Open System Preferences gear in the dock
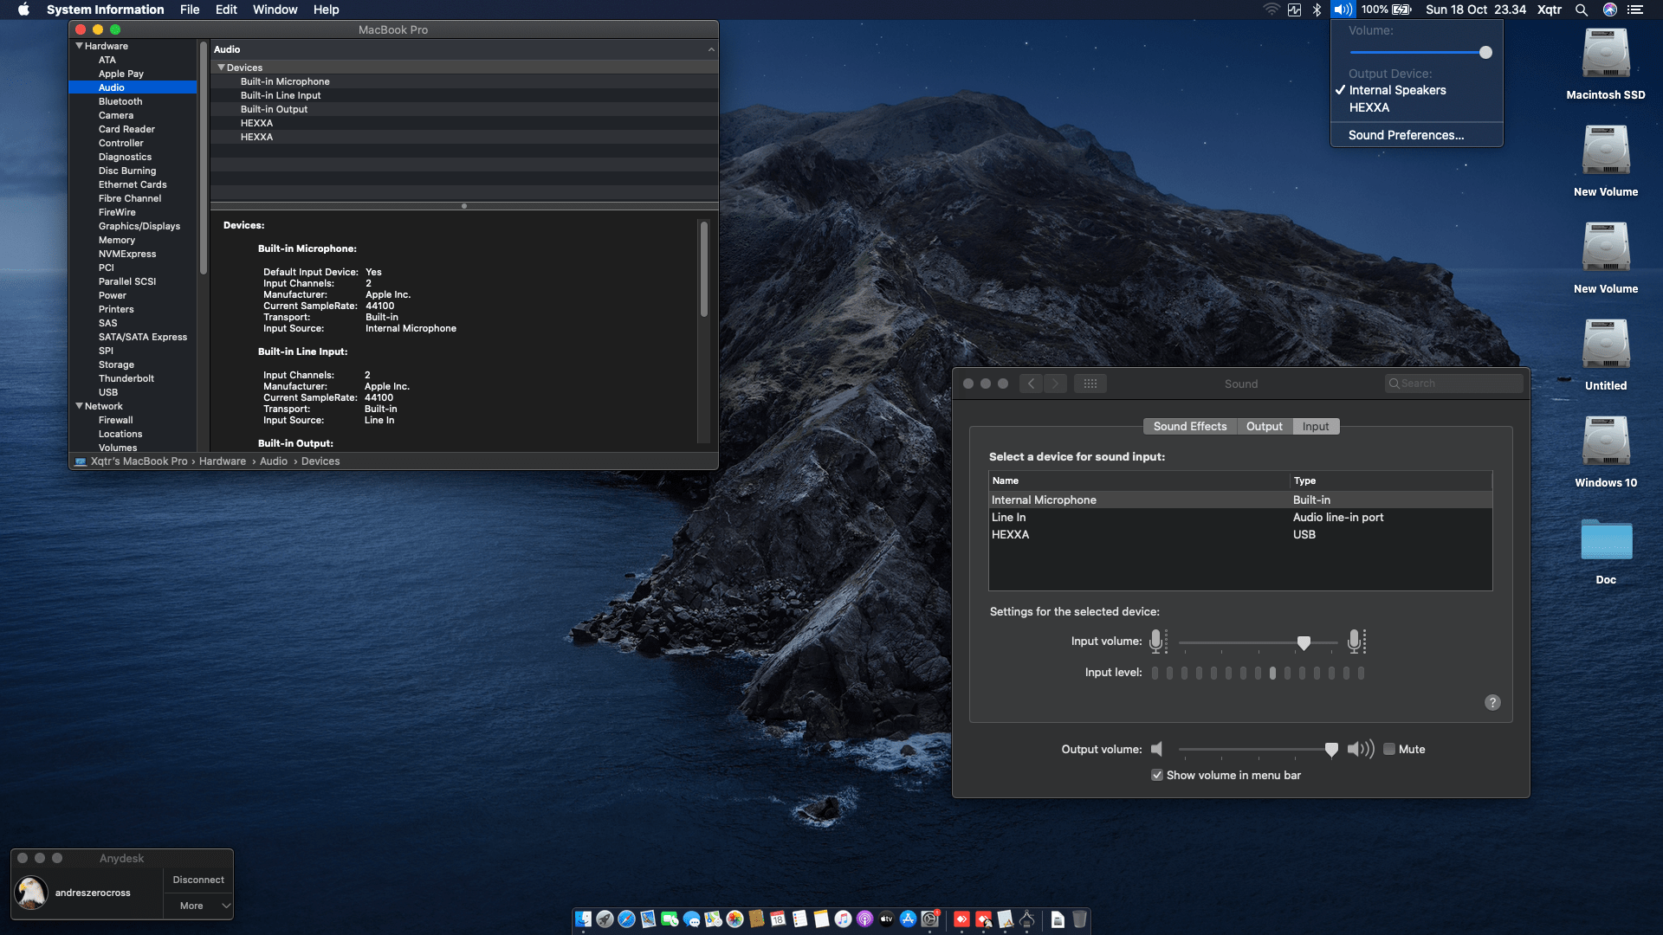 930,919
